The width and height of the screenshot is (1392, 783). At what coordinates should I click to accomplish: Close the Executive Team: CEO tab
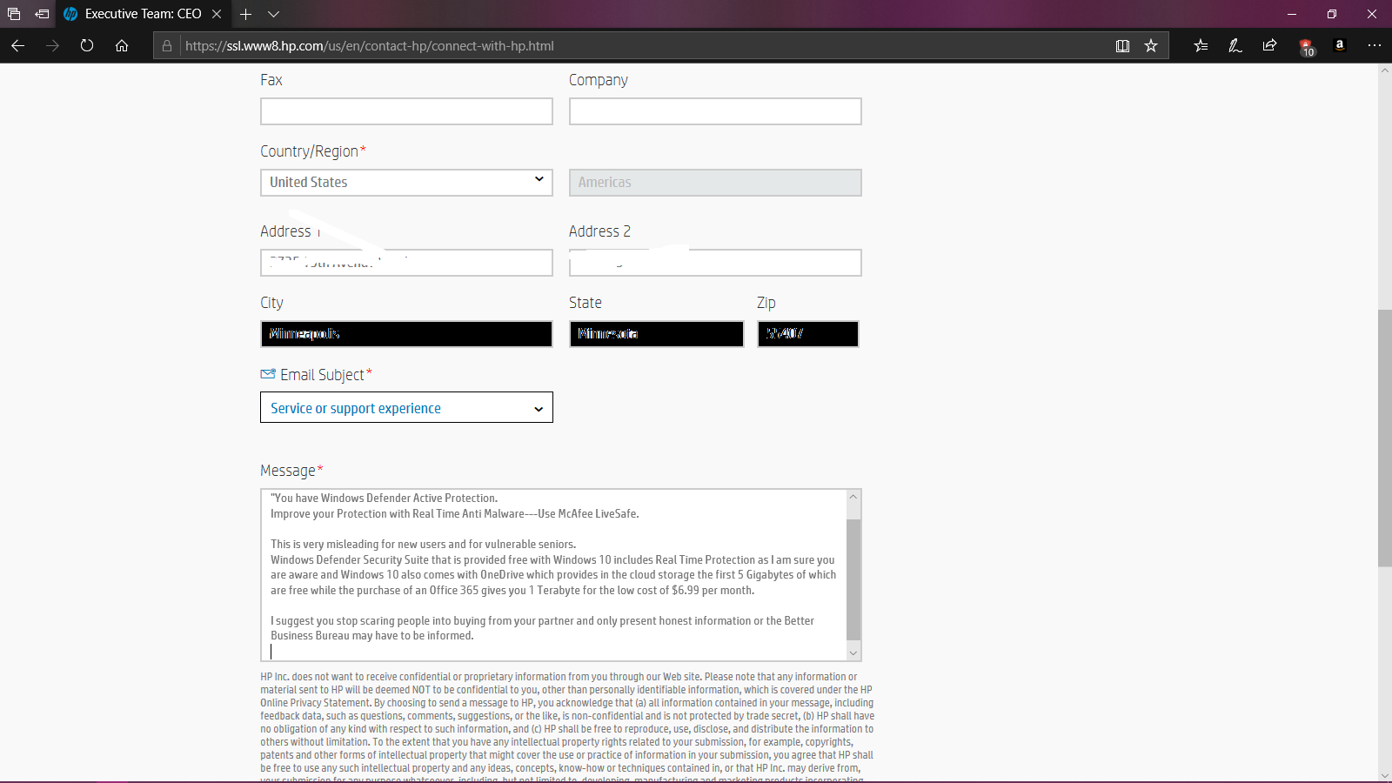[217, 14]
